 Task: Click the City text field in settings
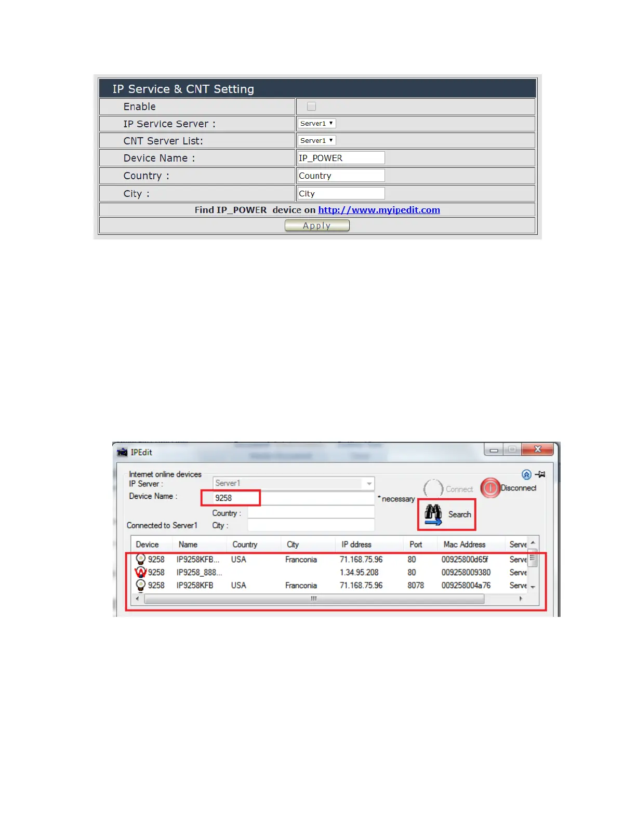coord(341,193)
